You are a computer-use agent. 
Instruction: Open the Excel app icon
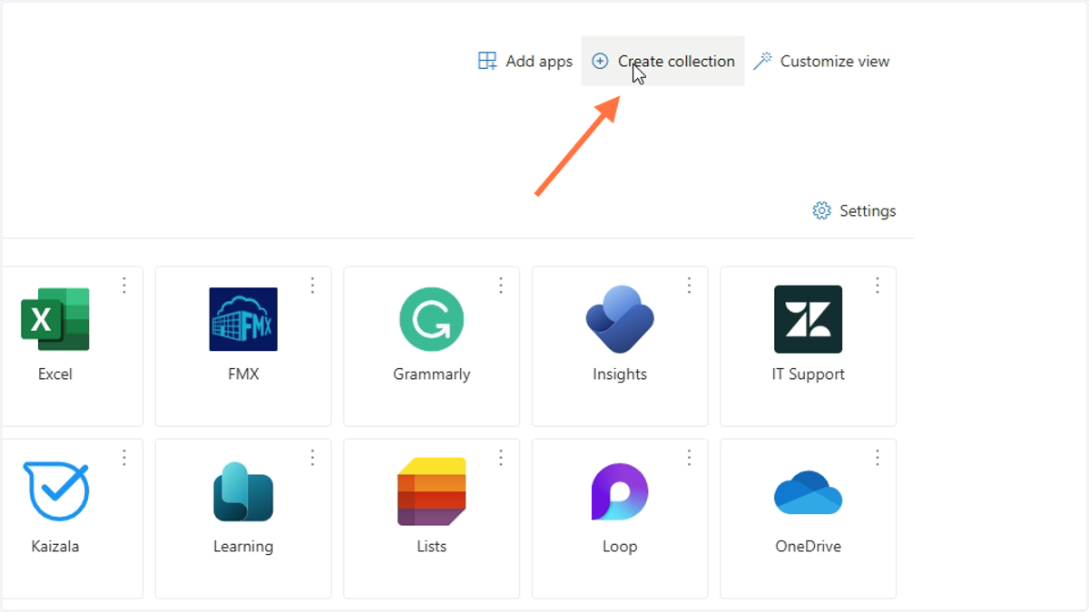55,319
